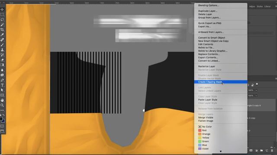Select the Path Selection tool
Image resolution: width=277 pixels, height=155 pixels.
pos(2,90)
